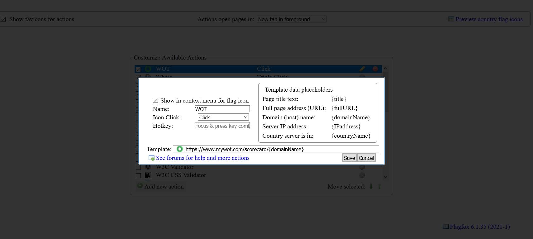This screenshot has height=239, width=533.
Task: Click the 'Full page address (URL):' label
Action: pyautogui.click(x=294, y=108)
